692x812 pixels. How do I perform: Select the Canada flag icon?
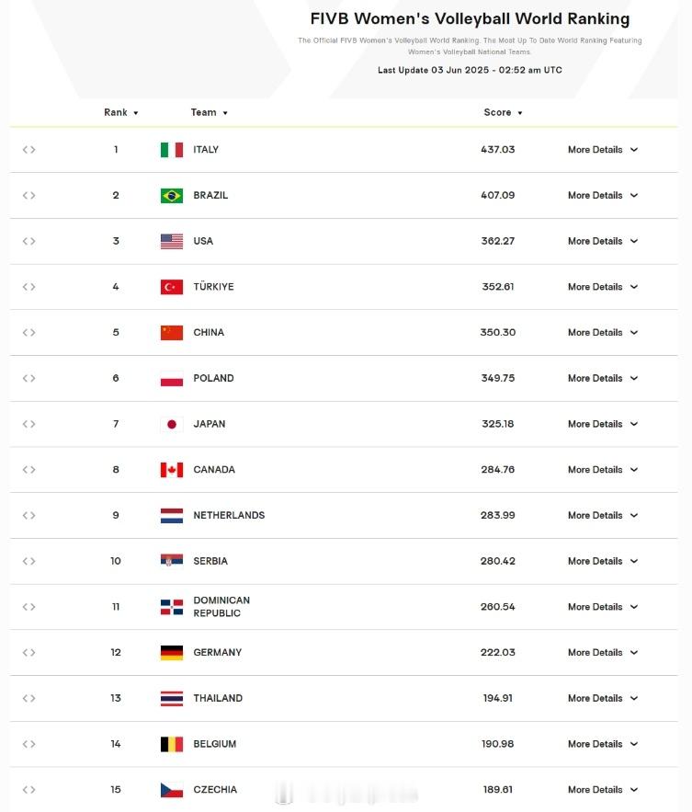(x=171, y=470)
